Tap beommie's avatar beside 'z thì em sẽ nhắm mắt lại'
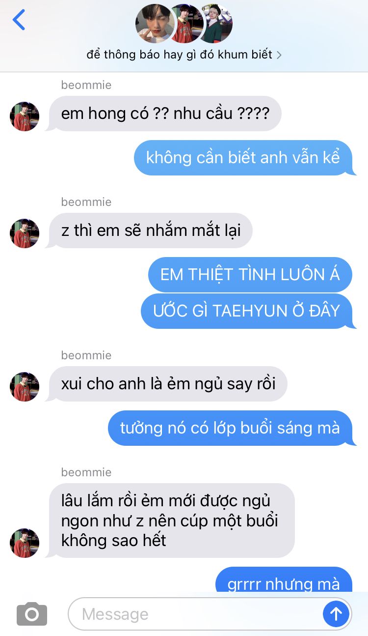 click(25, 233)
